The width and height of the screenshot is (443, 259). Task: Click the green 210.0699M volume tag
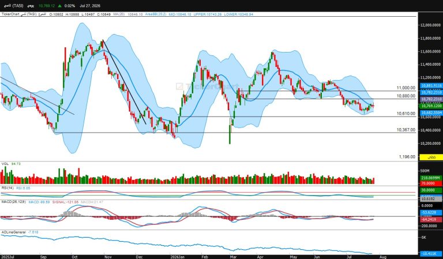coord(431,178)
